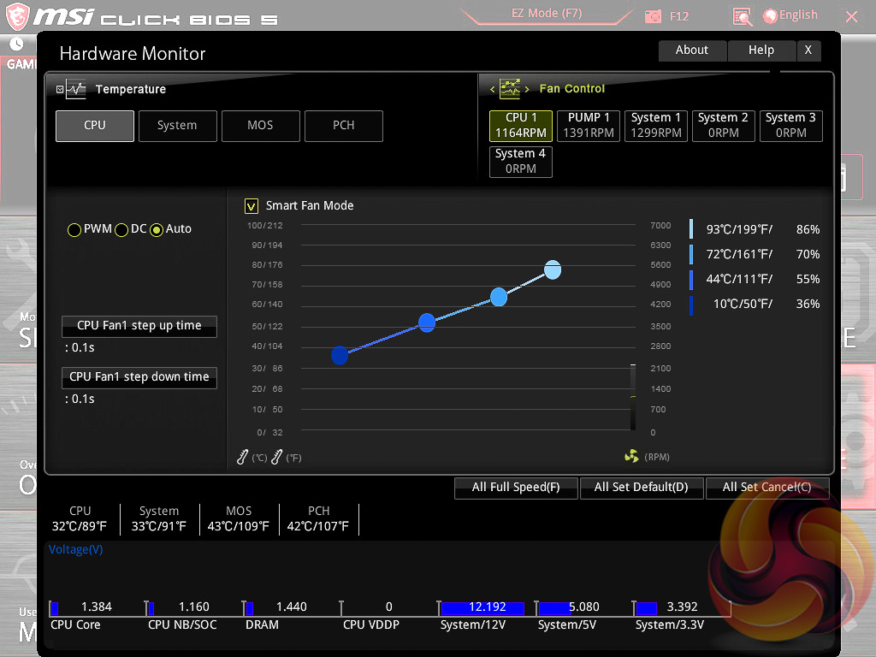The width and height of the screenshot is (876, 657).
Task: Open the search magnifier icon in top bar
Action: (x=743, y=16)
